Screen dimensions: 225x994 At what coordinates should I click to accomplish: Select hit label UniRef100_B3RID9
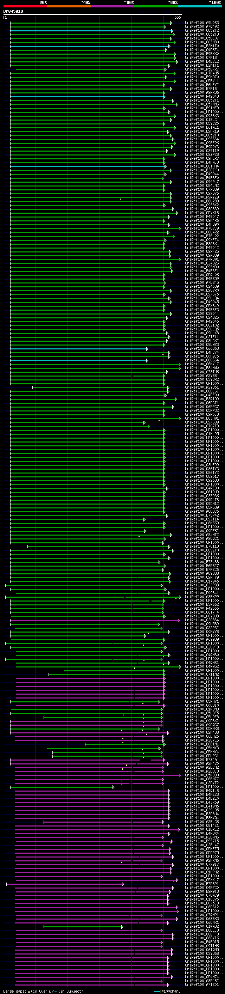pos(202,399)
